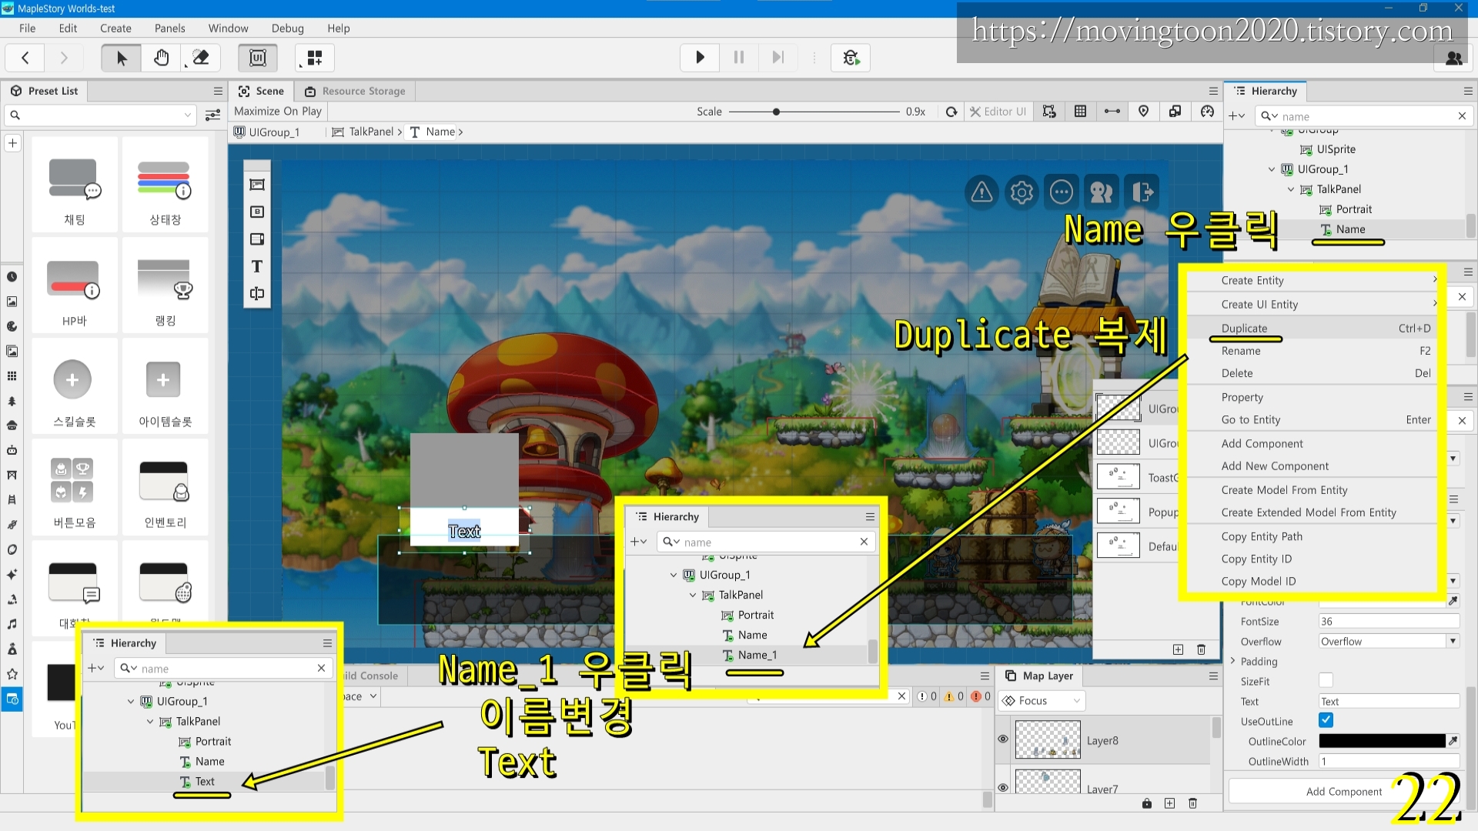Select the Text entity tool in UI toolbar
This screenshot has height=831, width=1478.
257,266
